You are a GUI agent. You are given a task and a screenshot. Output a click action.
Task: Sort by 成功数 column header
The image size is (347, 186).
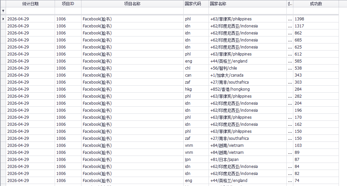[316, 4]
